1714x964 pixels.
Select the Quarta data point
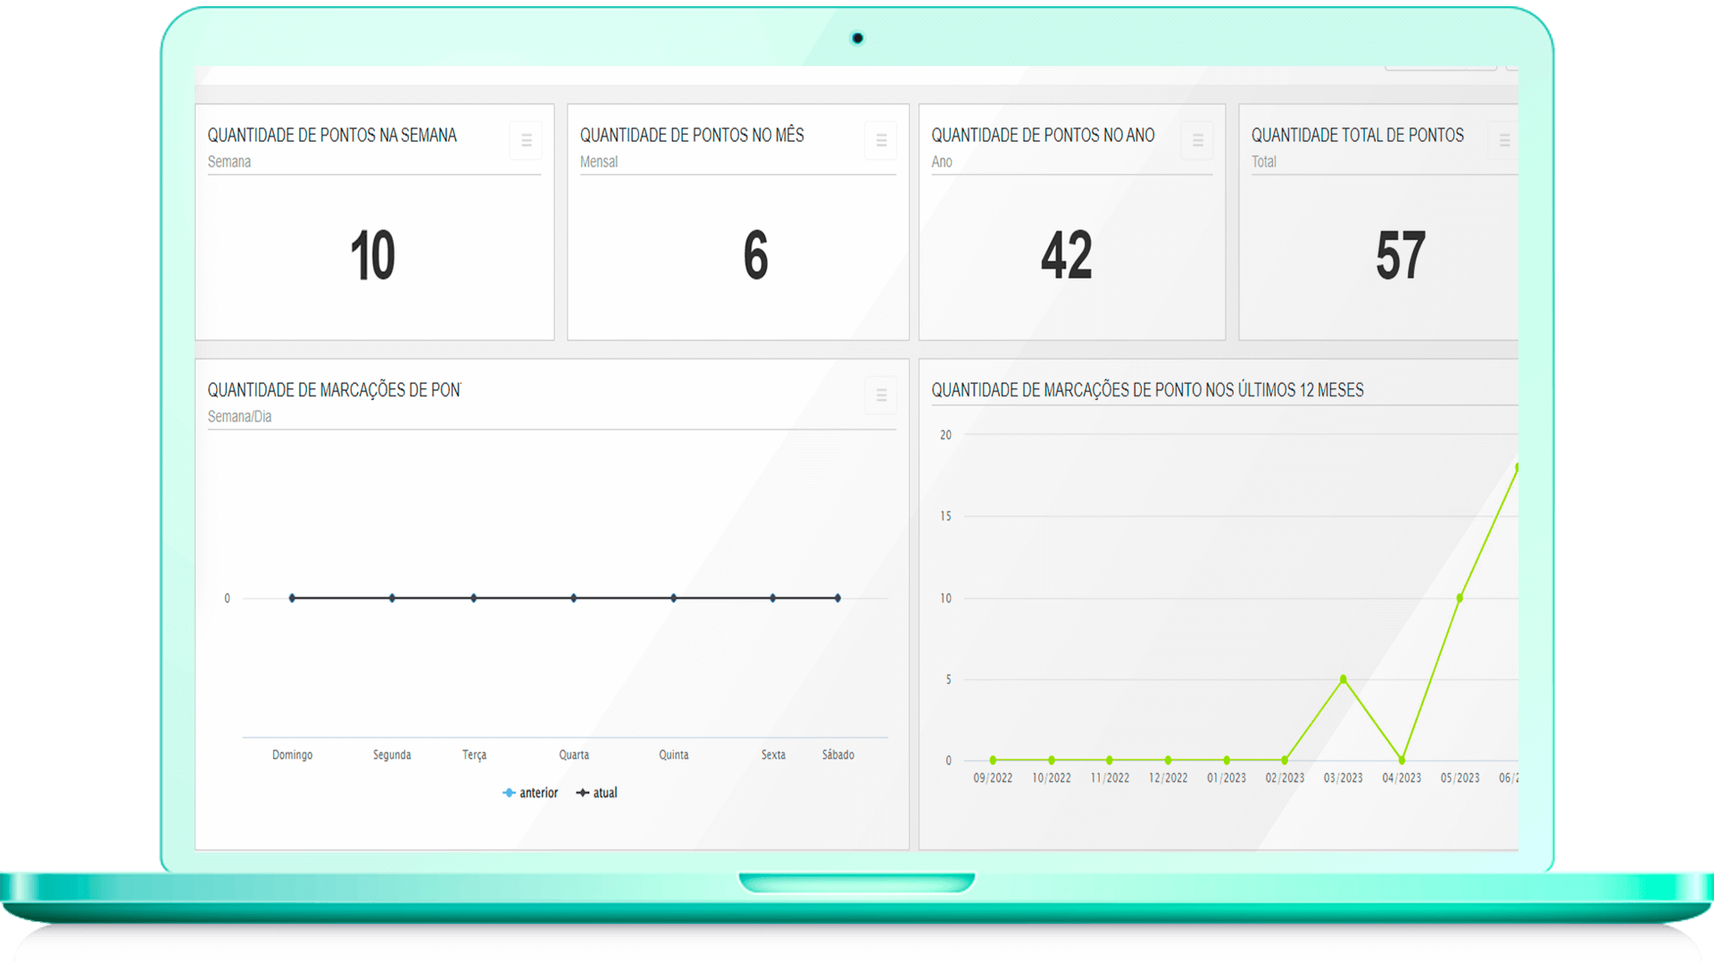pyautogui.click(x=573, y=598)
